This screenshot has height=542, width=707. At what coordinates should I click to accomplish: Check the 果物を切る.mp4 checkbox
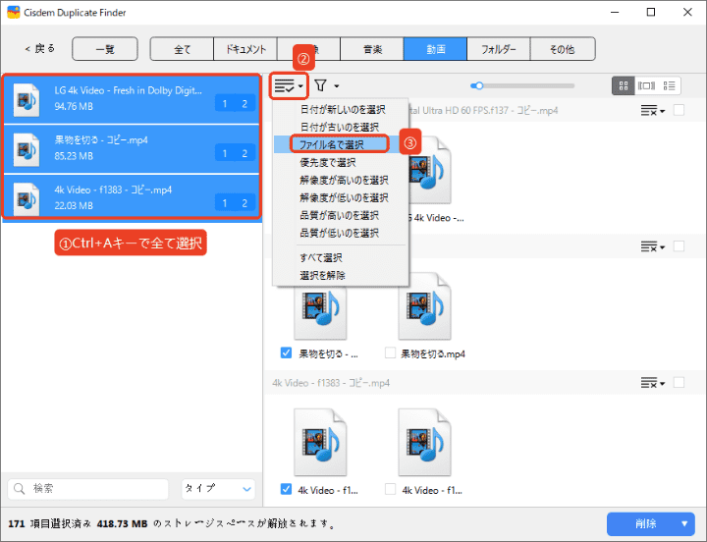point(391,352)
